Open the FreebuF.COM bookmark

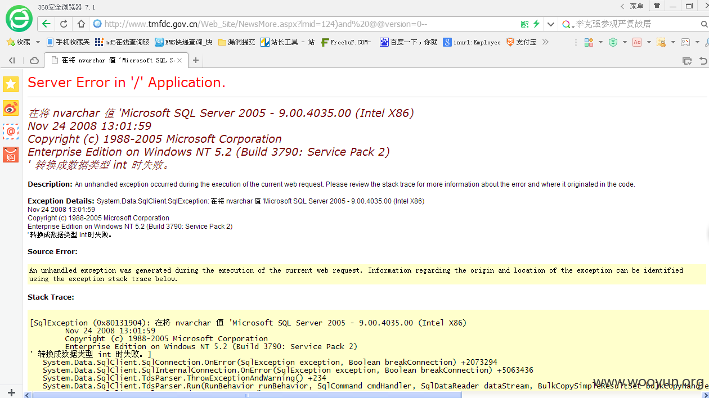click(346, 42)
